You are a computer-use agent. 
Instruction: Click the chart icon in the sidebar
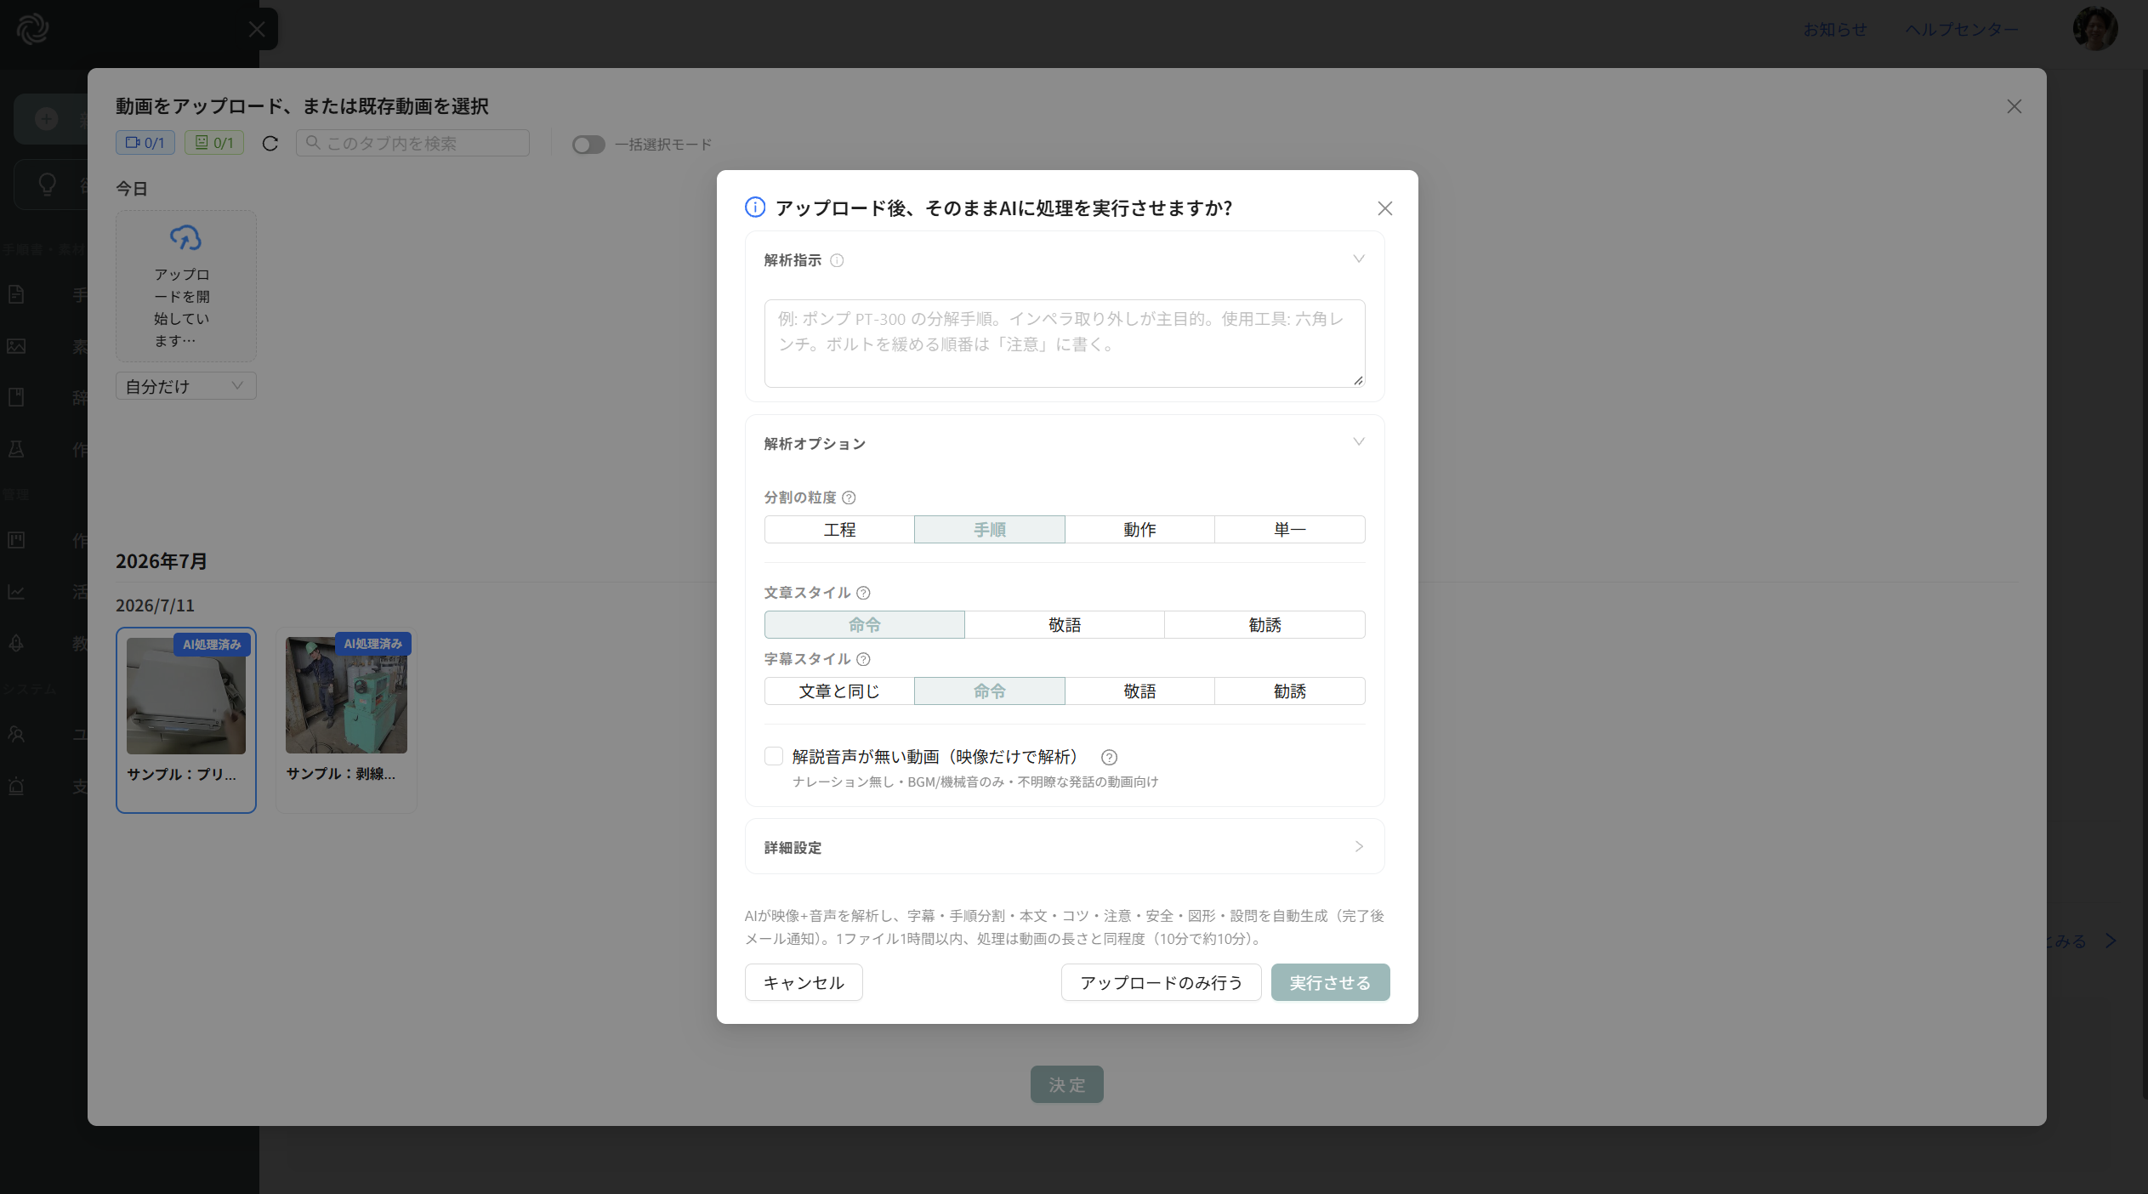[16, 592]
